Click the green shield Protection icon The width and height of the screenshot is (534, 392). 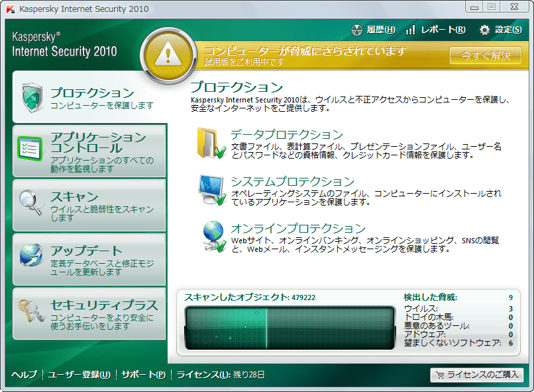[x=32, y=97]
